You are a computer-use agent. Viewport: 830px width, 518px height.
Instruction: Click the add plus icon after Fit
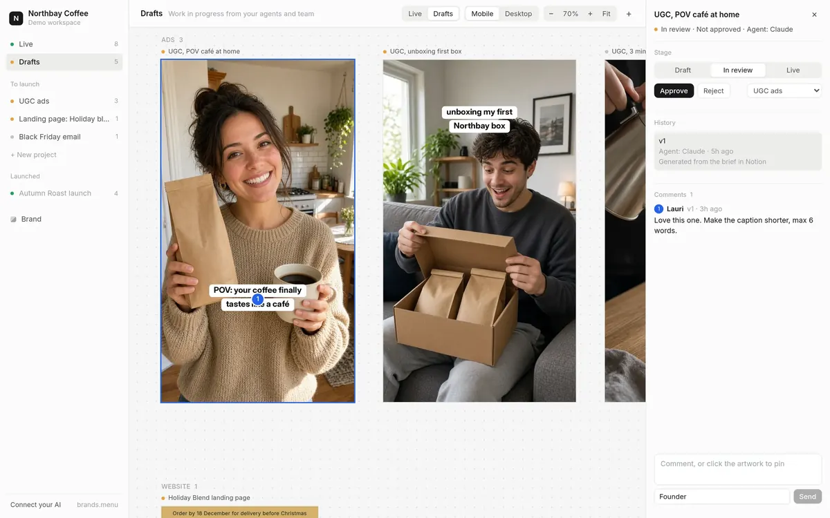click(629, 14)
